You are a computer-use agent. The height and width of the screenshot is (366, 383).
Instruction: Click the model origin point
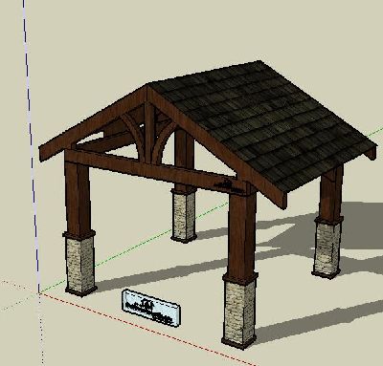(x=39, y=292)
